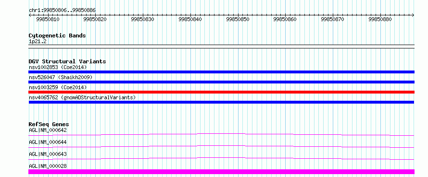
Task: Click the nsv1002853 (Coe2014) blue variant bar
Action: click(x=221, y=72)
